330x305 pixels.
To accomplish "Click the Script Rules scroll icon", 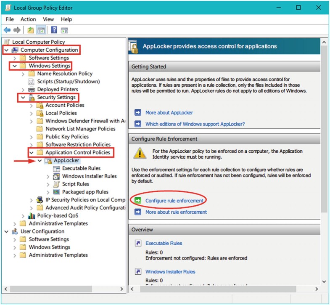I will click(x=56, y=184).
